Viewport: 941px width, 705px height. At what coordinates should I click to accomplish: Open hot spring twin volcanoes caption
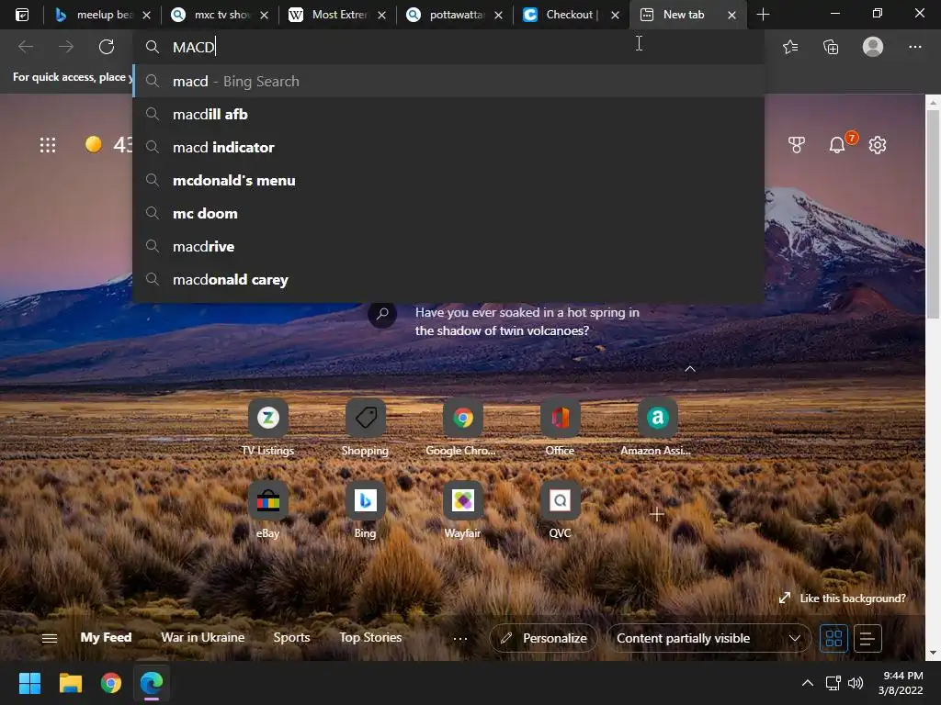[527, 321]
